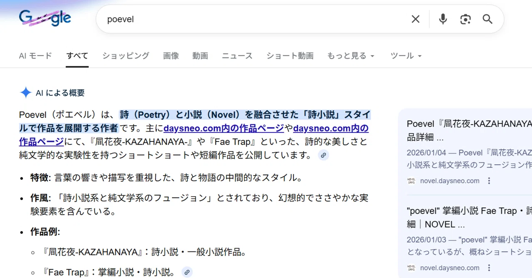Viewport: 532px width, 278px height.
Task: Start voice search with the microphone icon
Action: pyautogui.click(x=443, y=19)
